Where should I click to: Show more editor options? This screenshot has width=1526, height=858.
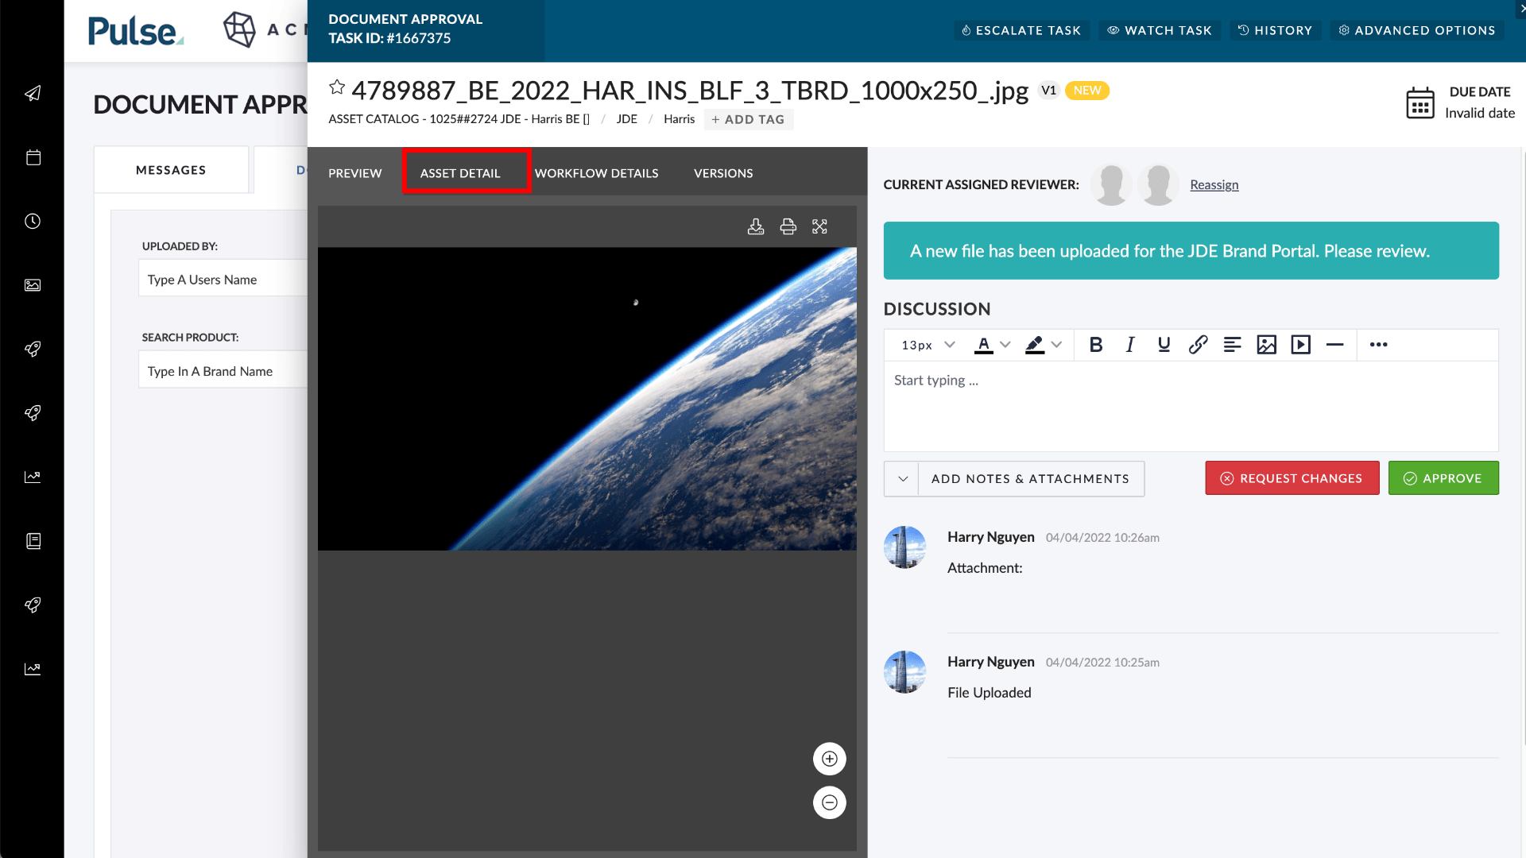(x=1379, y=345)
